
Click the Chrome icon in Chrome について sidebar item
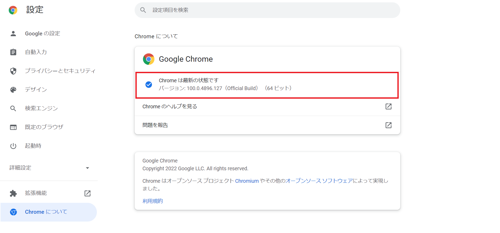point(13,212)
